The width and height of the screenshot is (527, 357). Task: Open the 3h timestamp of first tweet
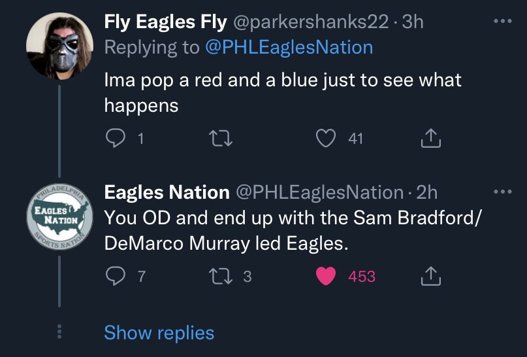tap(413, 22)
